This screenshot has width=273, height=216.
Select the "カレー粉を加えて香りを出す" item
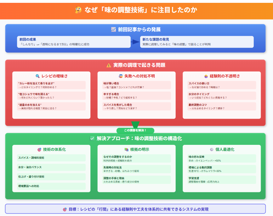point(51,85)
